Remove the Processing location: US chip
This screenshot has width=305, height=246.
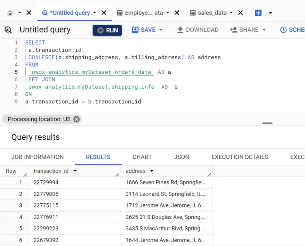(76, 119)
